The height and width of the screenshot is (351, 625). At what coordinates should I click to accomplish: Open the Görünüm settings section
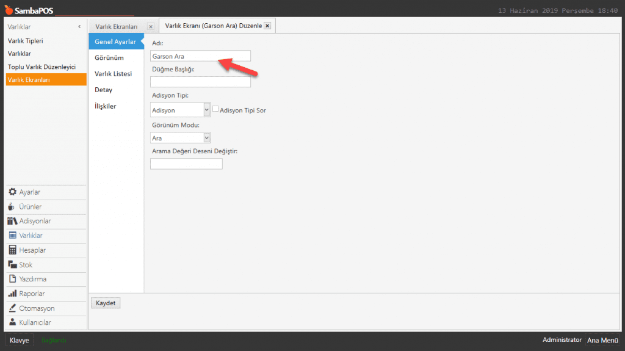[109, 57]
